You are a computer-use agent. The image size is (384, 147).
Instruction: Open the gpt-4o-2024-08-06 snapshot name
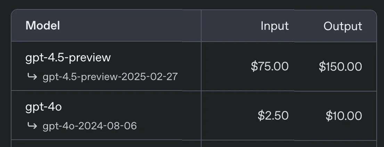pos(90,126)
